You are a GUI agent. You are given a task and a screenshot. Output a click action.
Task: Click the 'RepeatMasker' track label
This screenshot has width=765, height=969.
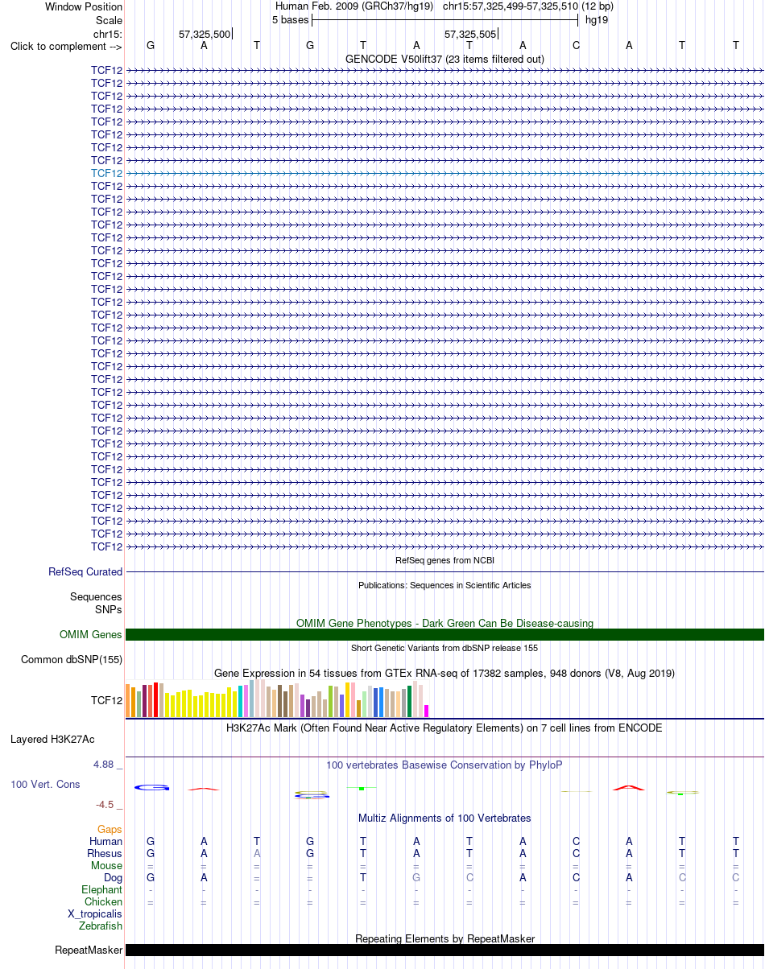click(89, 950)
